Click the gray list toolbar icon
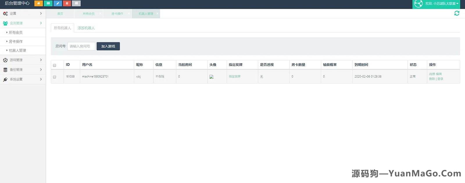Image resolution: width=465 pixels, height=183 pixels. (76, 3)
